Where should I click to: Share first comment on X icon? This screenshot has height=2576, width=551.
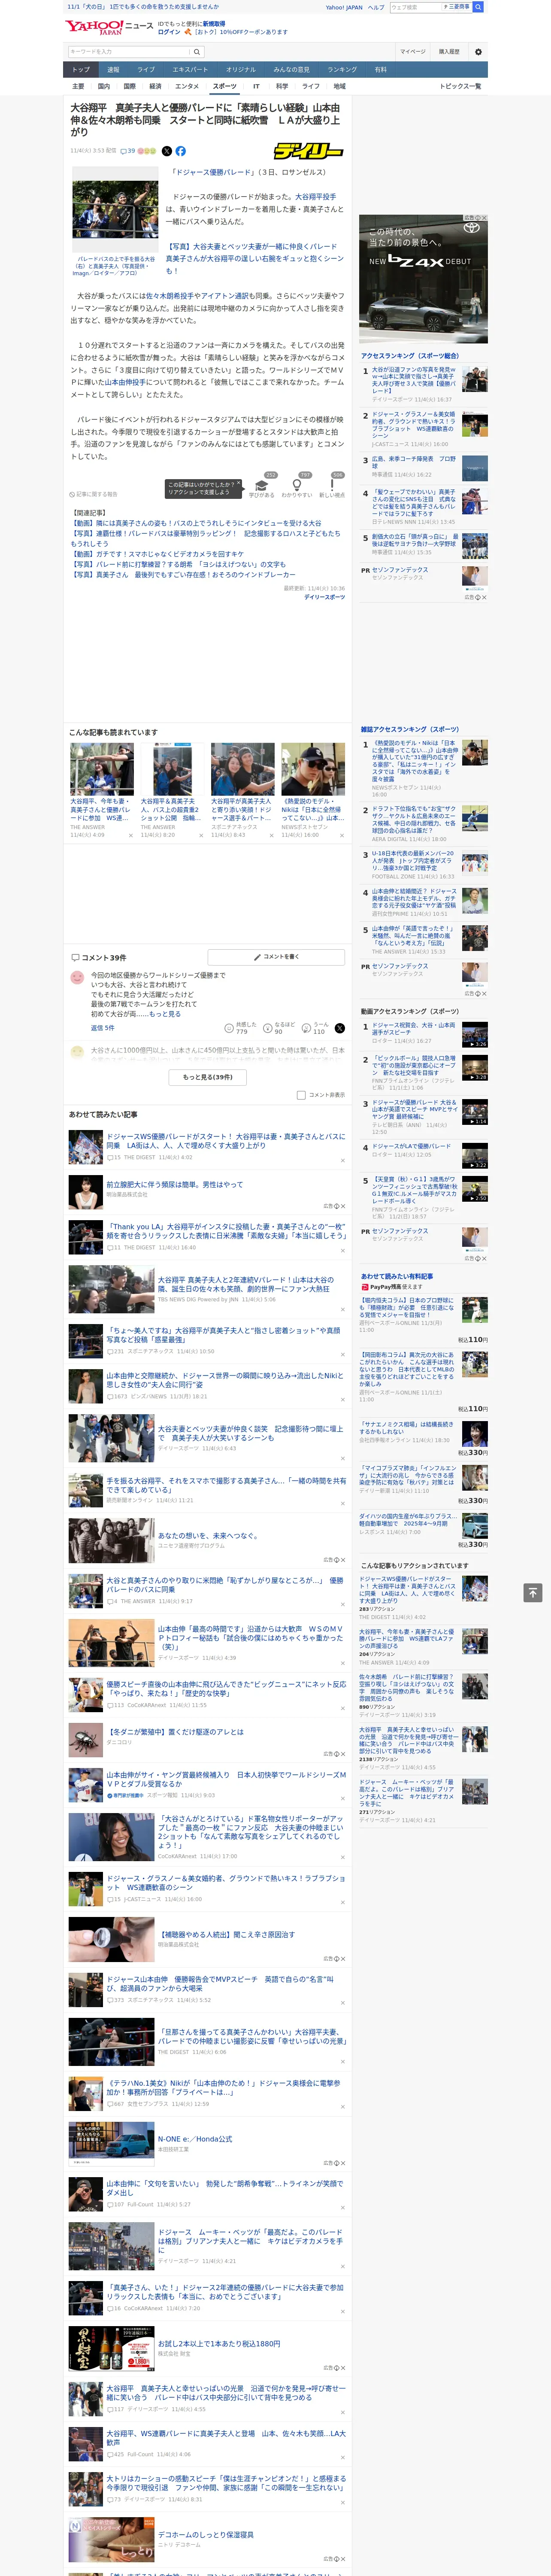340,1028
